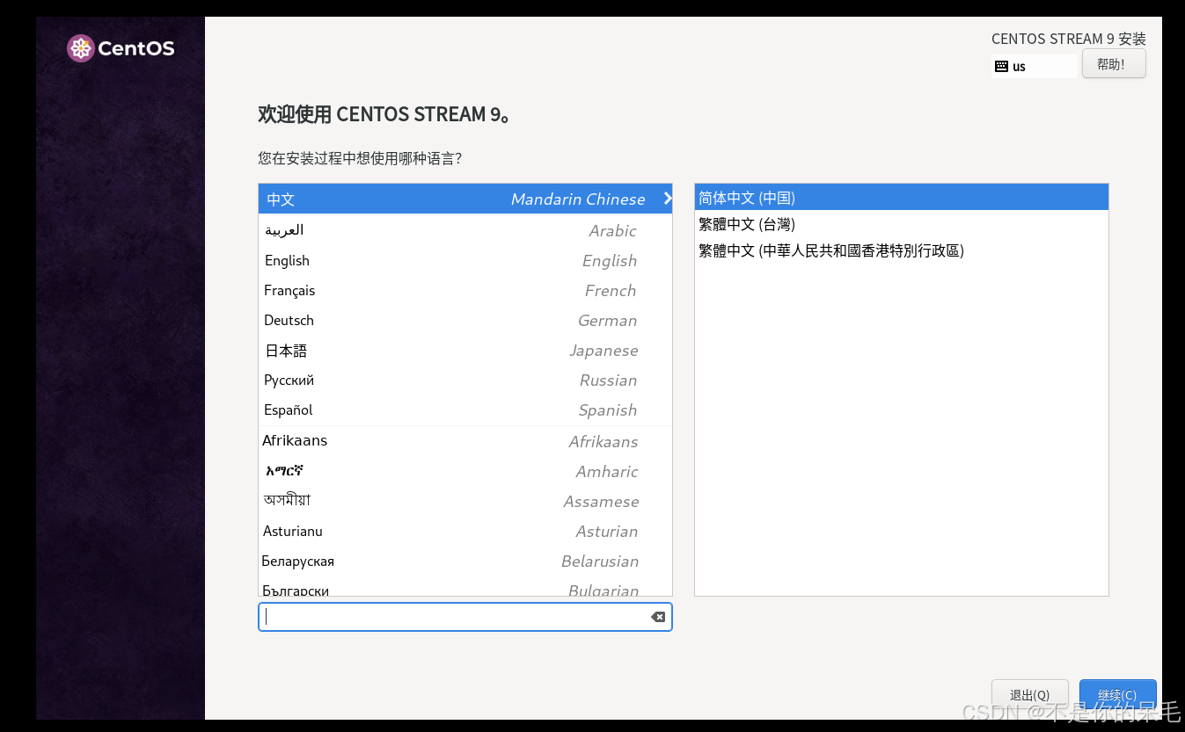1185x732 pixels.
Task: Click the CENTOS STREAM 9 安装 title
Action: [x=1069, y=39]
